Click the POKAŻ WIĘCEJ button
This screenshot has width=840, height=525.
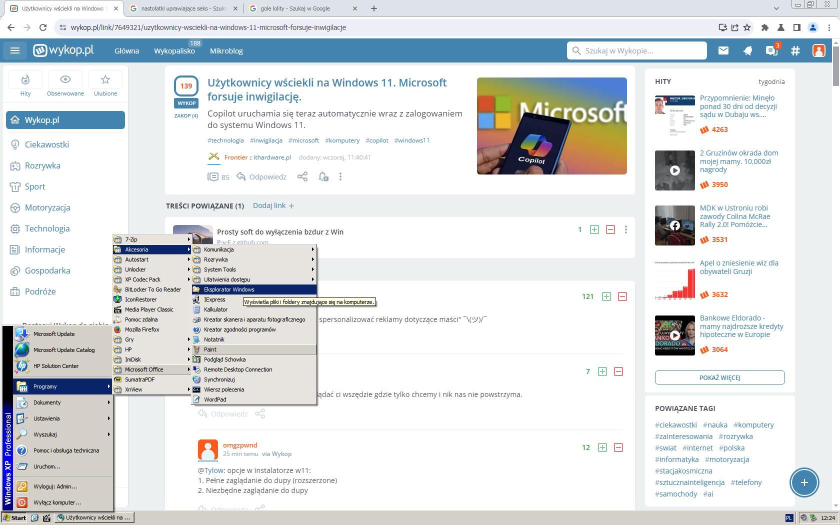click(x=719, y=377)
